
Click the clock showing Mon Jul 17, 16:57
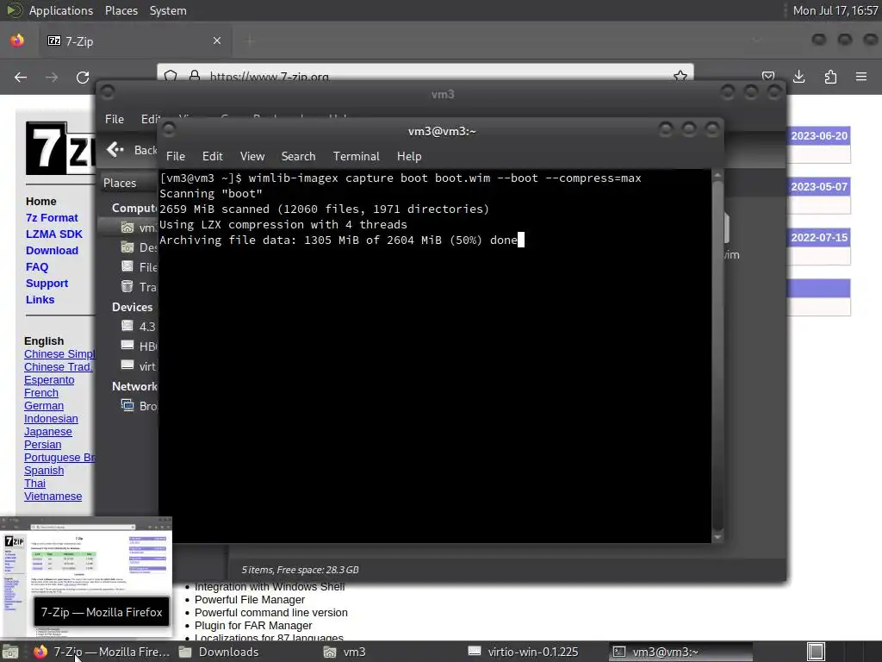pos(835,10)
